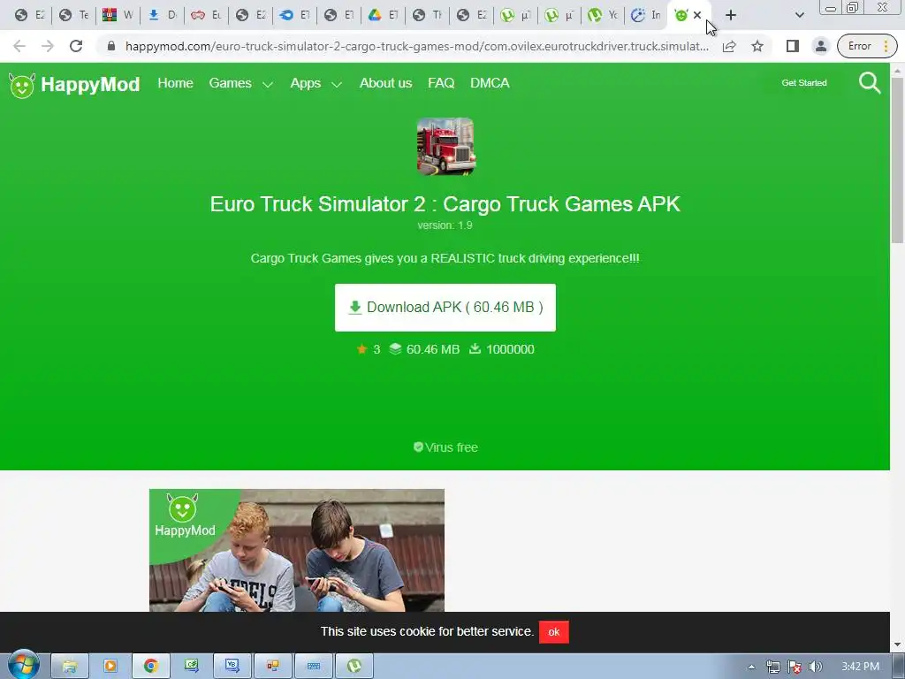The width and height of the screenshot is (905, 679).
Task: Open the About us page
Action: coord(385,83)
